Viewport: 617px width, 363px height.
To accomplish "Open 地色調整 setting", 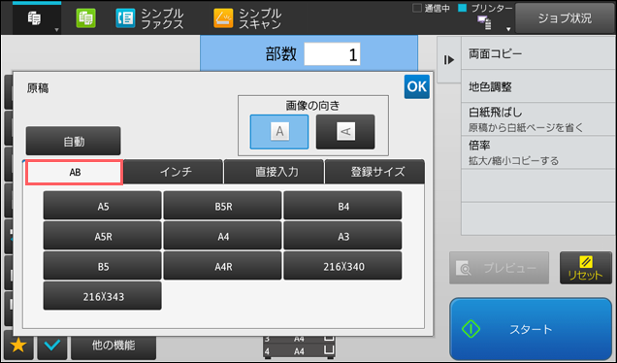I will point(537,86).
